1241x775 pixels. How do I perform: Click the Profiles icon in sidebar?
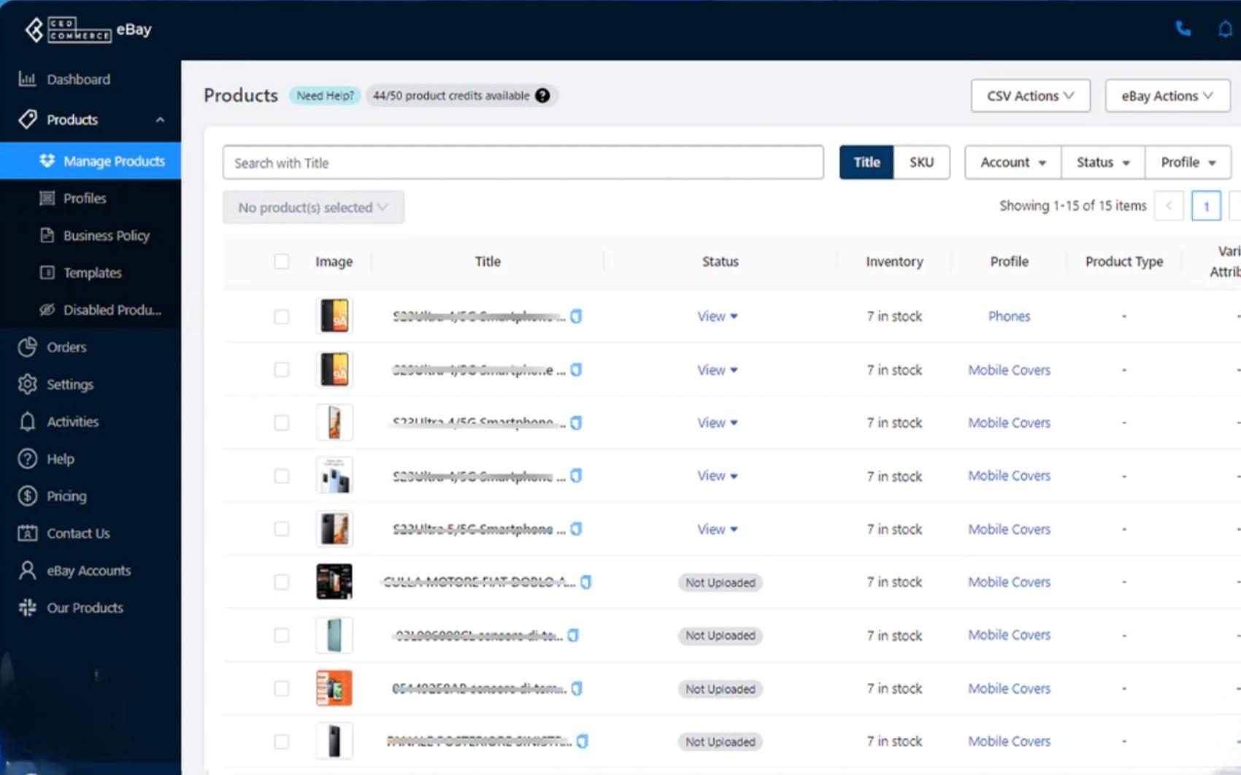(47, 198)
